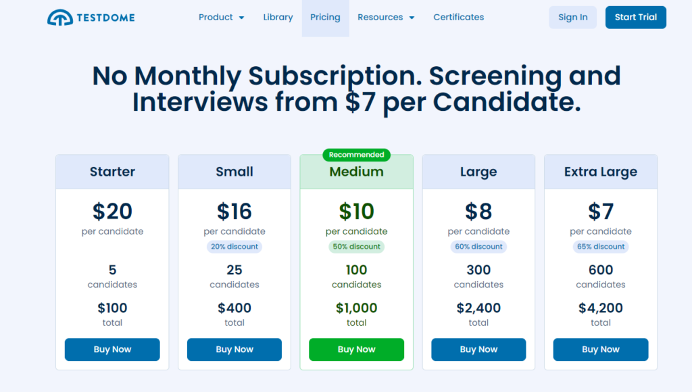Viewport: 692px width, 392px height.
Task: Click the Sign In button
Action: (572, 17)
